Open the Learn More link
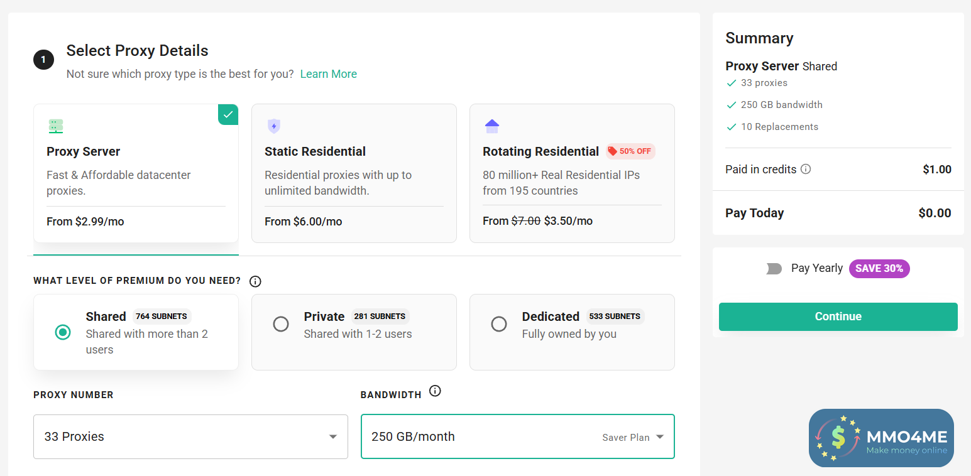Image resolution: width=971 pixels, height=476 pixels. pyautogui.click(x=328, y=74)
